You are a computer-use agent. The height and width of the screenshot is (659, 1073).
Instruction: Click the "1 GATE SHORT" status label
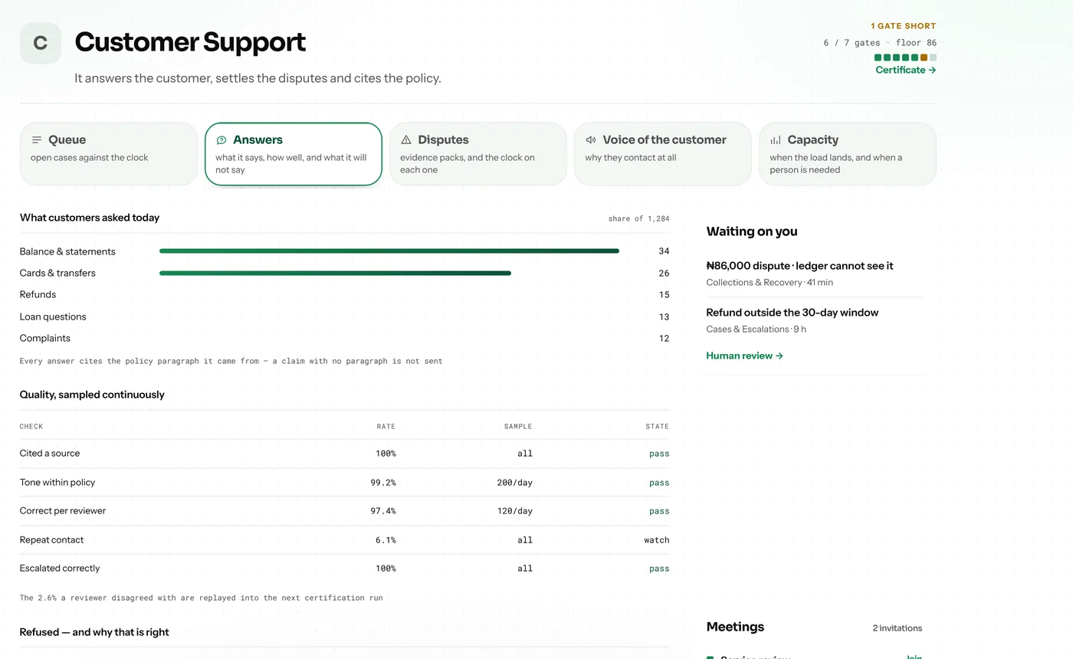tap(904, 26)
